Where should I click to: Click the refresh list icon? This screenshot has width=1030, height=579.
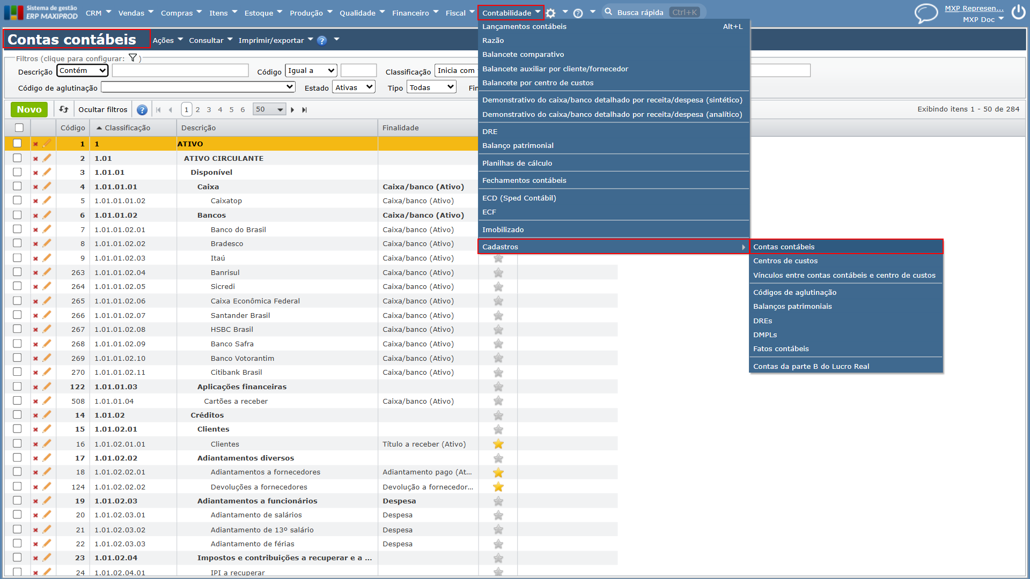pos(64,109)
